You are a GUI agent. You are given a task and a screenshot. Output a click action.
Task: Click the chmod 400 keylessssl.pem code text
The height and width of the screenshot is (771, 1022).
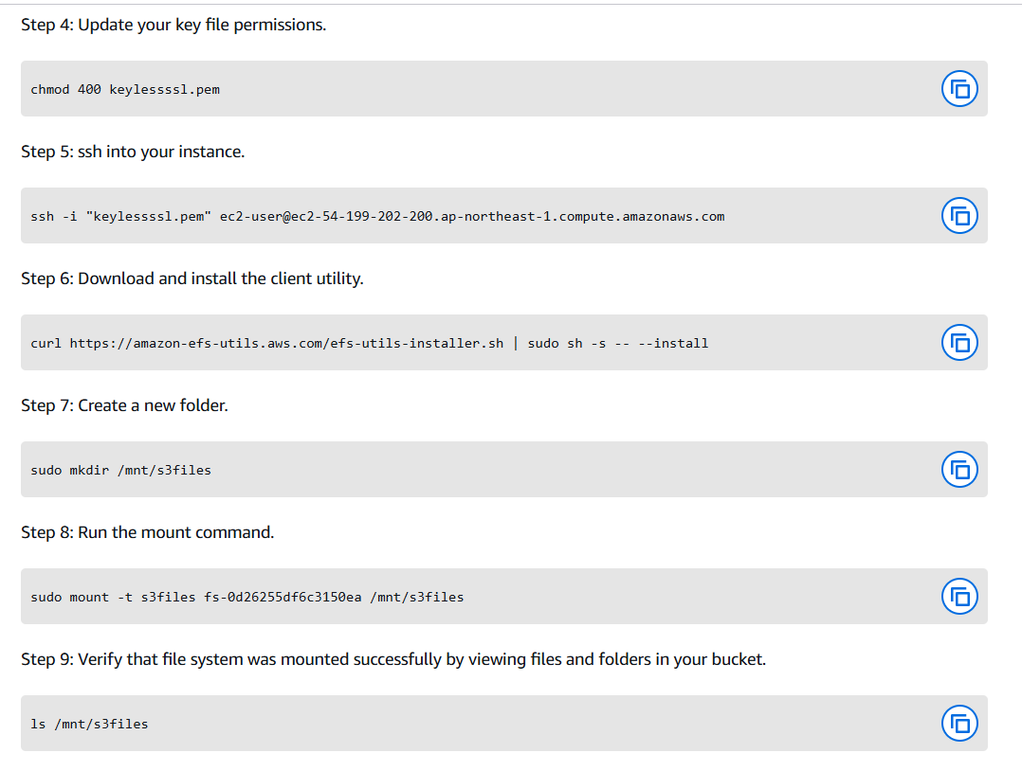point(125,90)
